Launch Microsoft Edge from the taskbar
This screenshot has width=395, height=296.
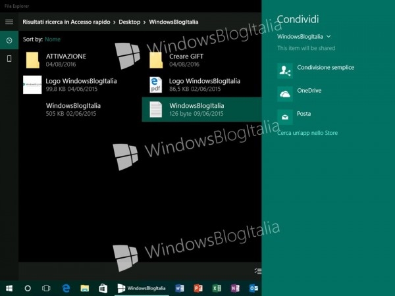coord(66,288)
